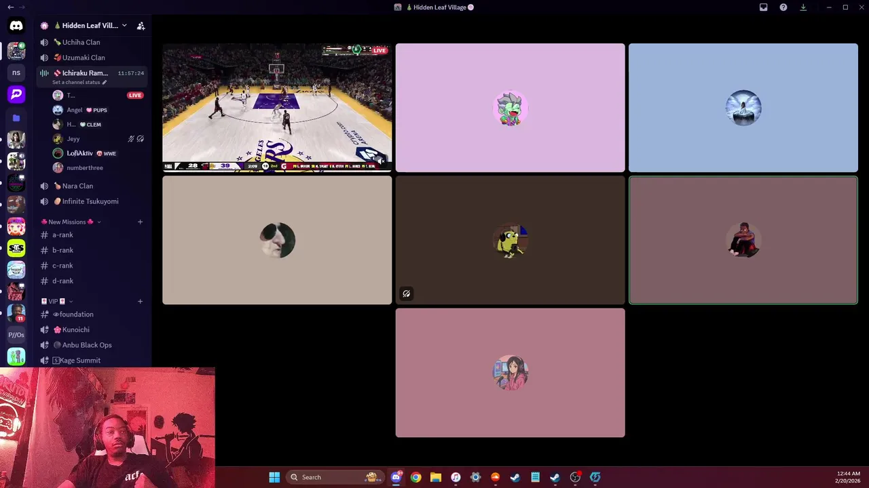This screenshot has height=488, width=869.
Task: Open Discord help icon in title bar
Action: [783, 7]
